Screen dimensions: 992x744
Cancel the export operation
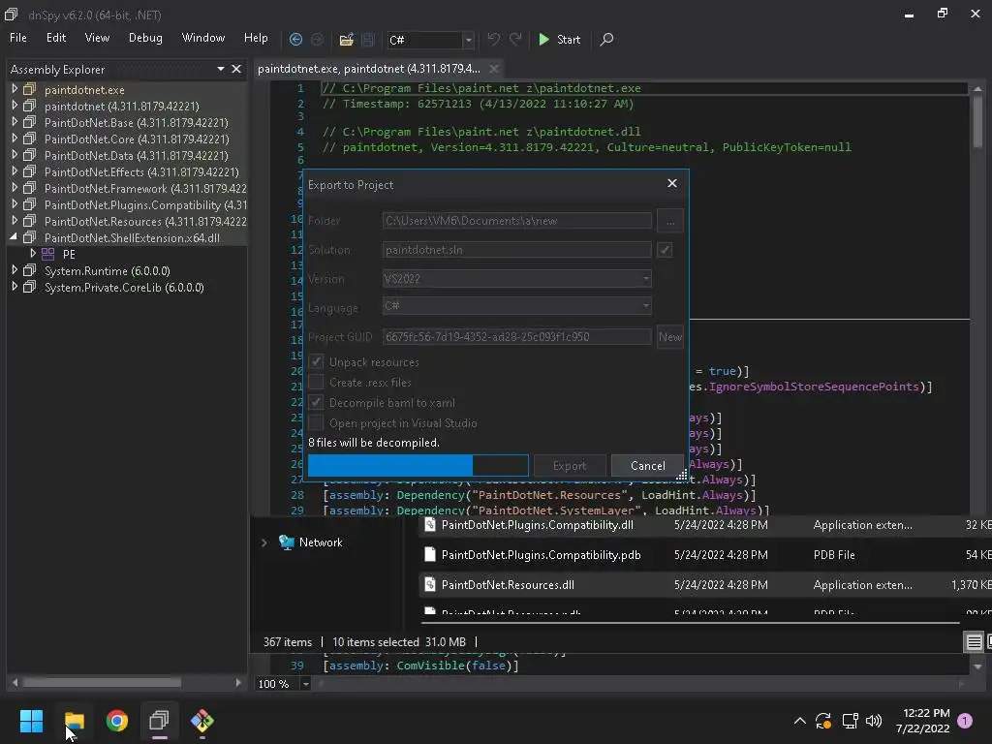[x=647, y=466]
